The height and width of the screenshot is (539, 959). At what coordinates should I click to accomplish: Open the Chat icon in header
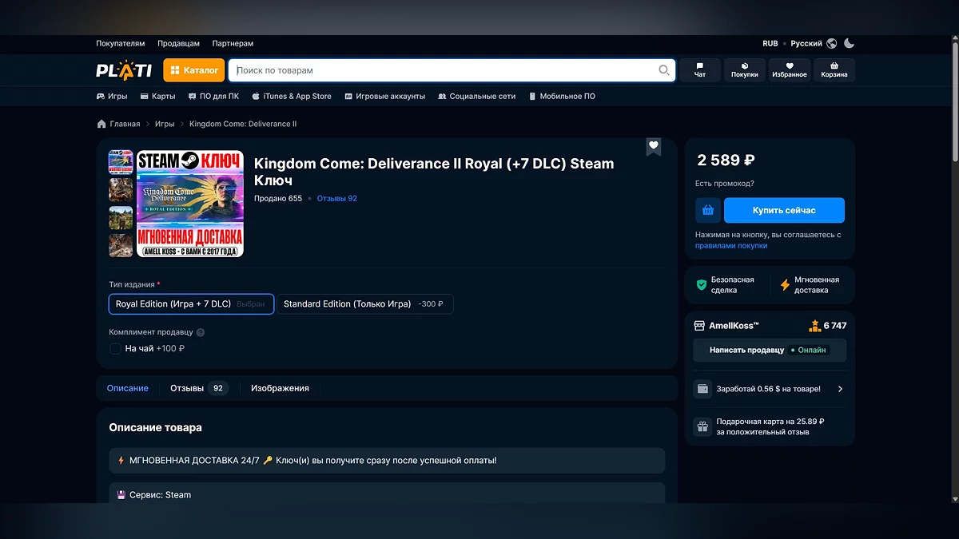700,70
